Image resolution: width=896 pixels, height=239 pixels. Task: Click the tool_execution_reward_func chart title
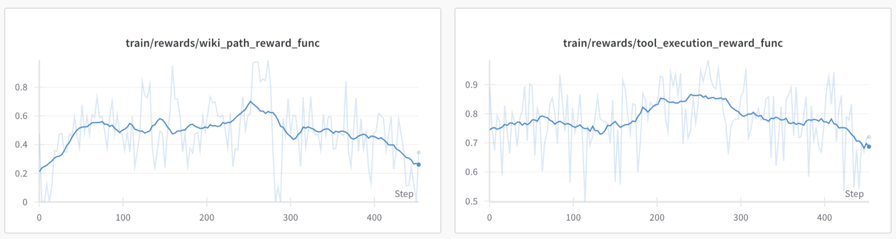coord(673,43)
